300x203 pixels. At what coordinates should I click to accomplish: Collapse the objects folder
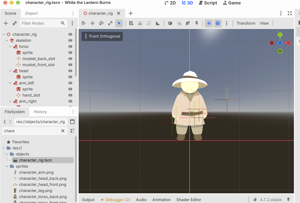pos(7,154)
